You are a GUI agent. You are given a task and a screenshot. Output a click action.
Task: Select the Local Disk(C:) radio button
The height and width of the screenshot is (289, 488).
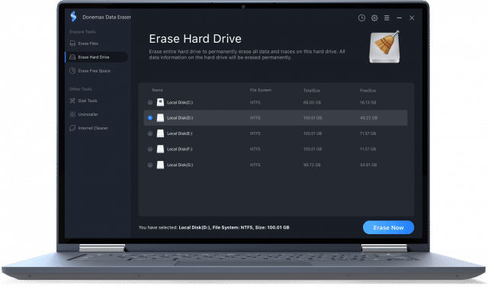click(150, 102)
